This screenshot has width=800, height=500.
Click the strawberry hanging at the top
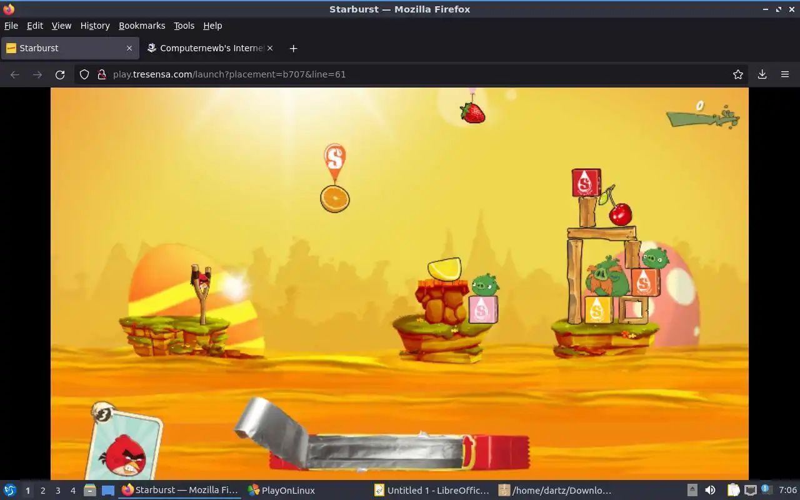coord(472,112)
